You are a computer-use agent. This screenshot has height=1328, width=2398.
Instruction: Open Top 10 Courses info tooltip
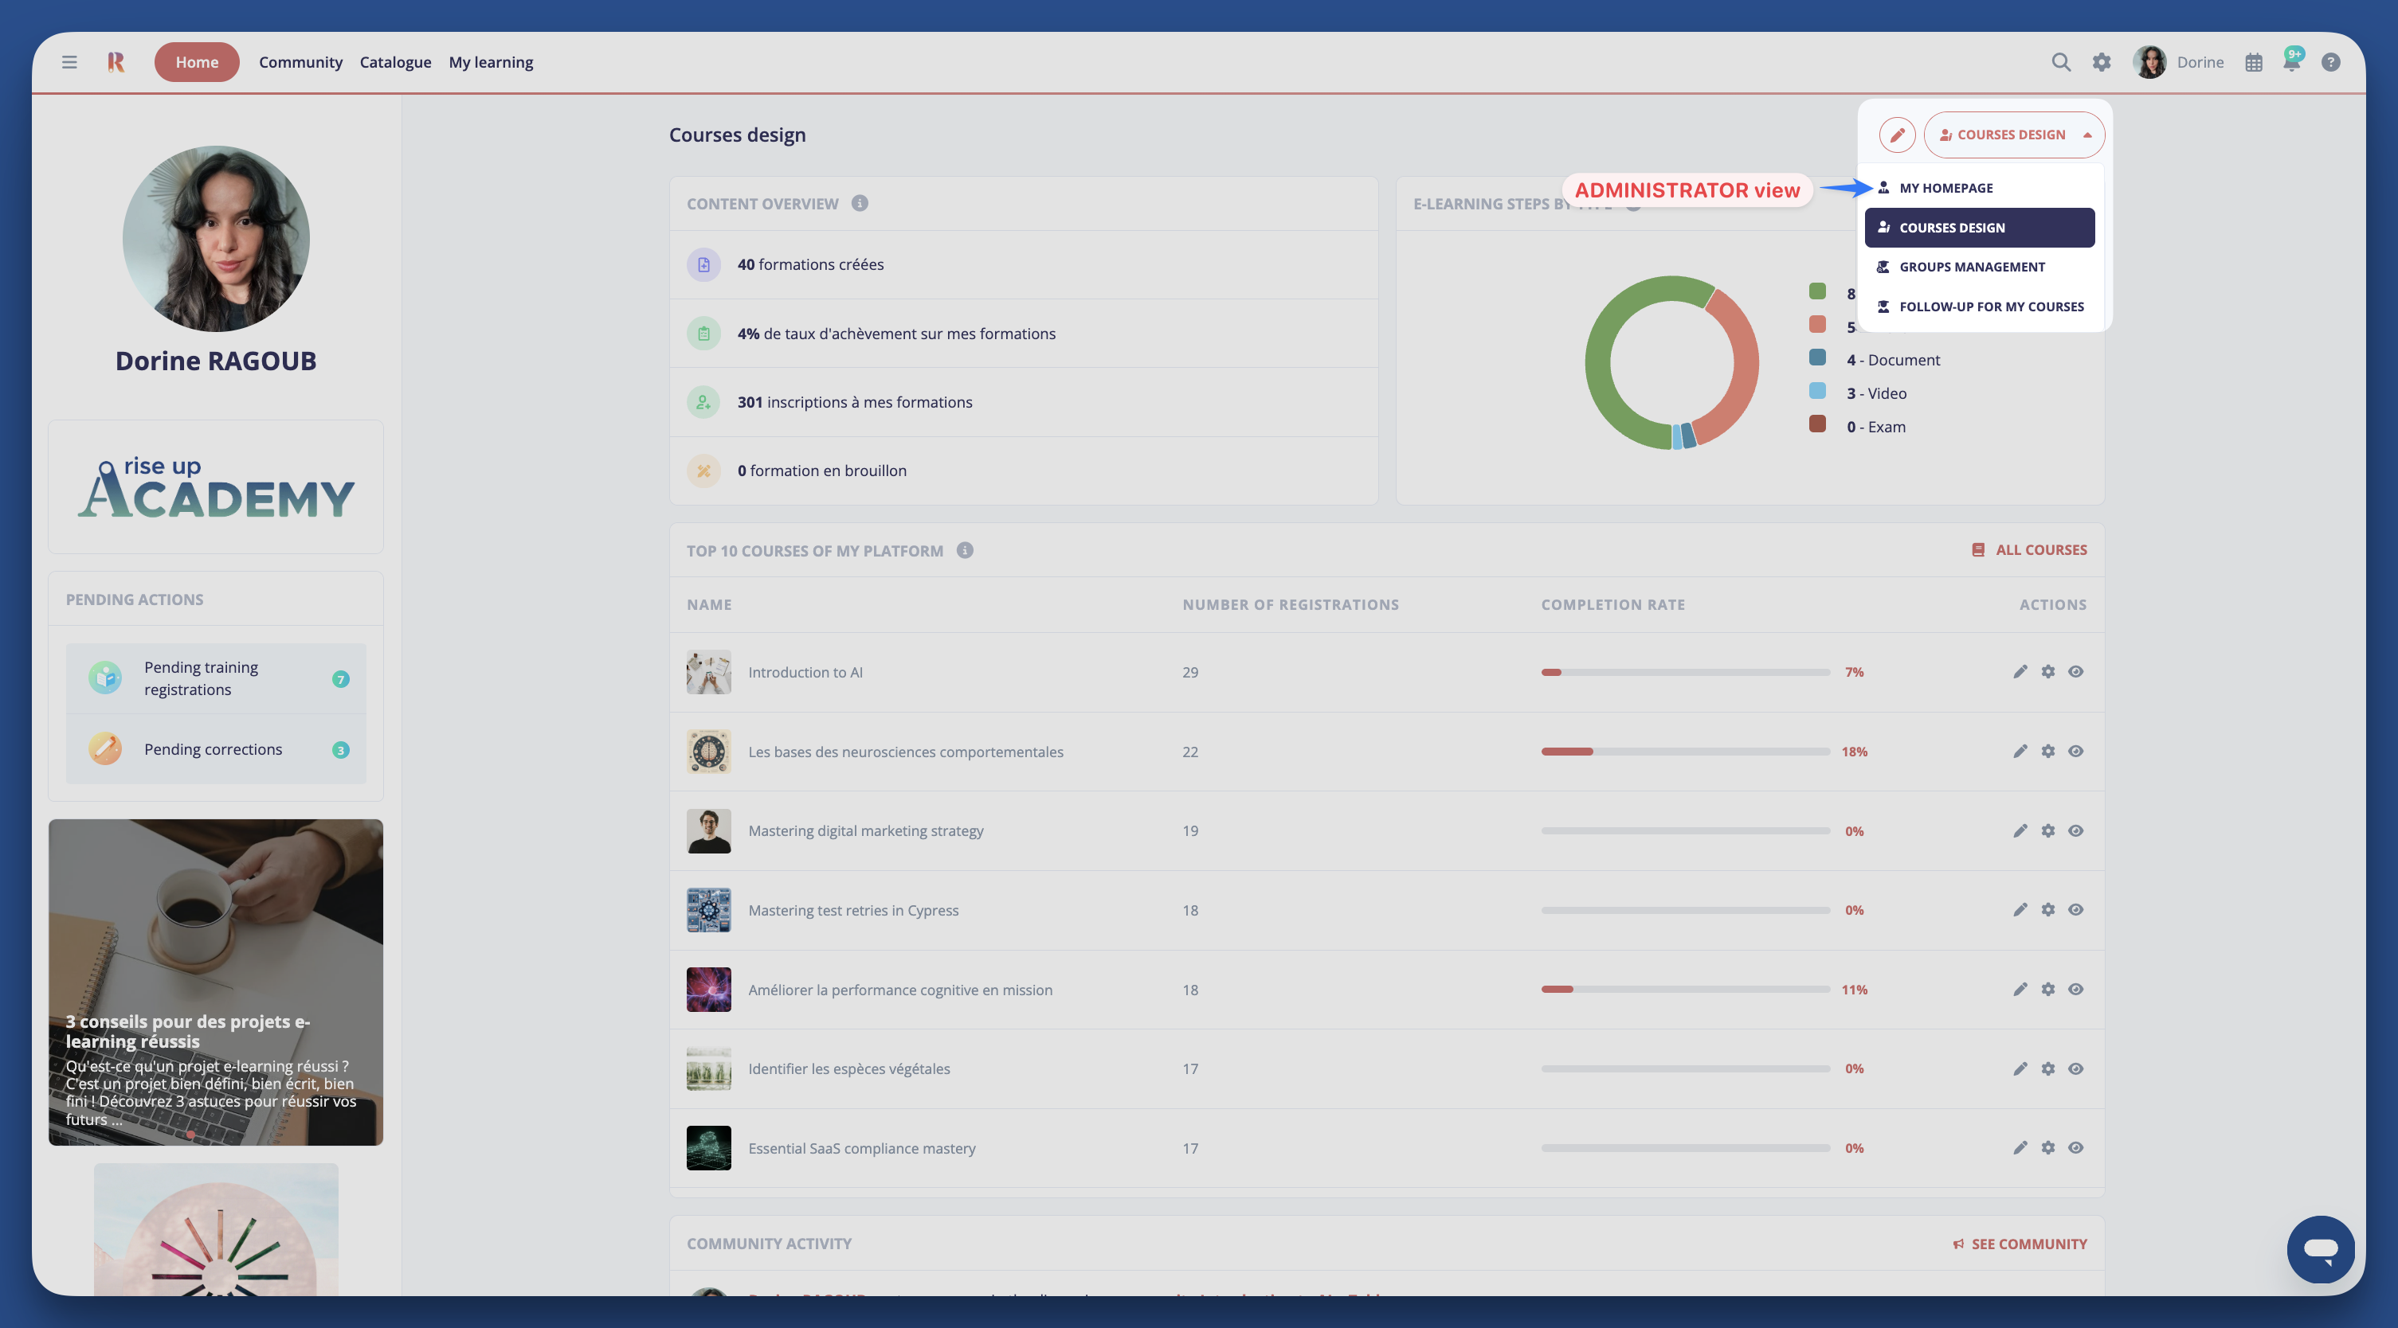point(965,550)
